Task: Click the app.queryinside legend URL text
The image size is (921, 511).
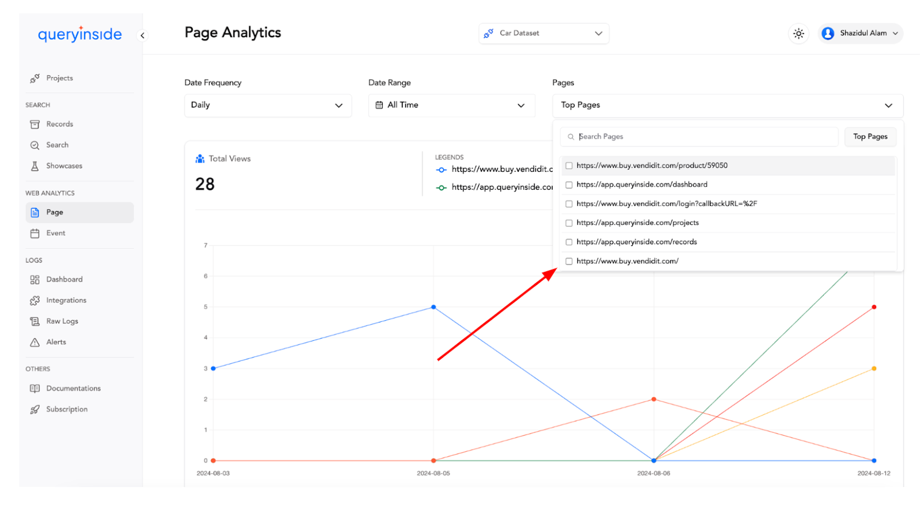Action: (502, 187)
